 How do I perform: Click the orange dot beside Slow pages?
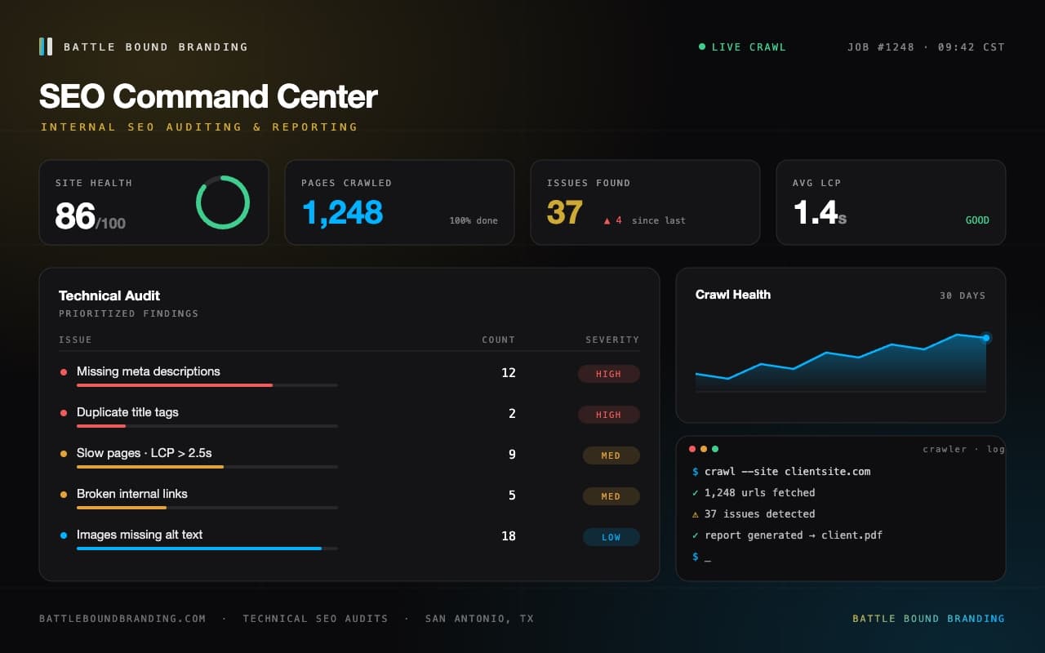[x=64, y=454]
